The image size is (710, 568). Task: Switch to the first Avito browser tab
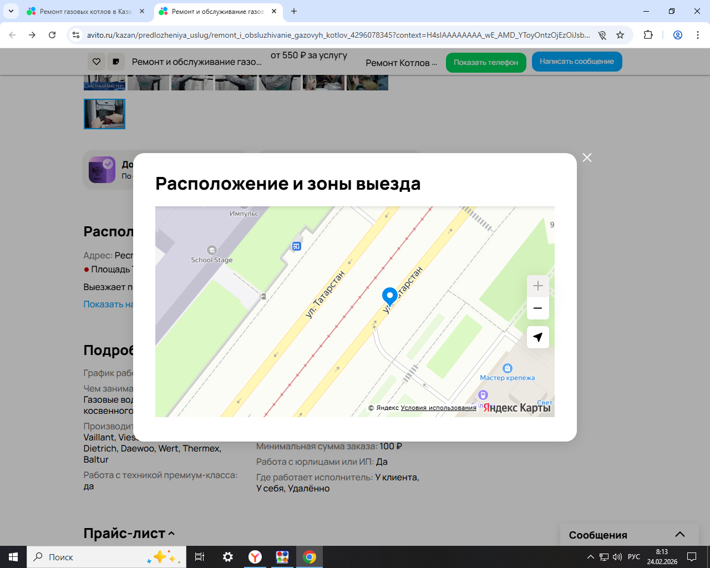(85, 11)
